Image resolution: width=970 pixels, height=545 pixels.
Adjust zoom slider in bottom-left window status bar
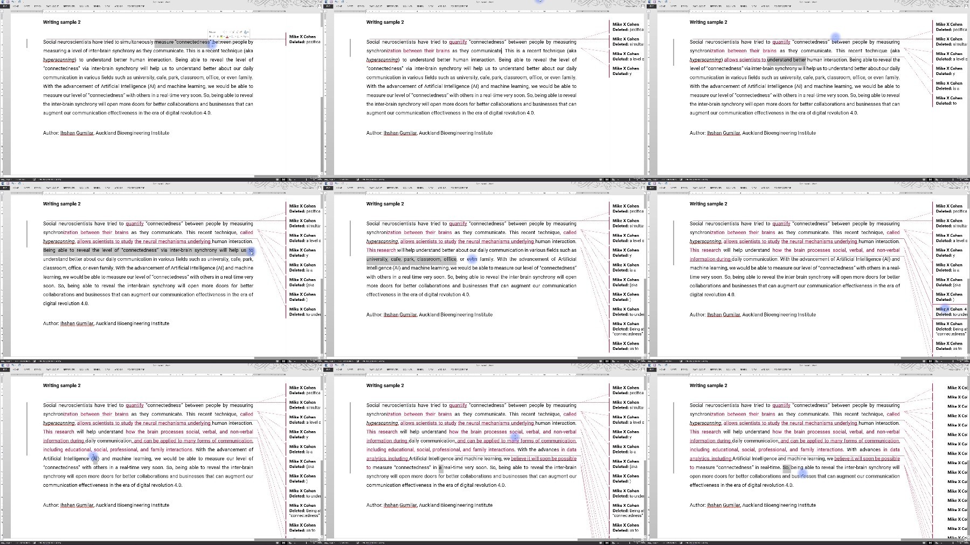coord(306,543)
